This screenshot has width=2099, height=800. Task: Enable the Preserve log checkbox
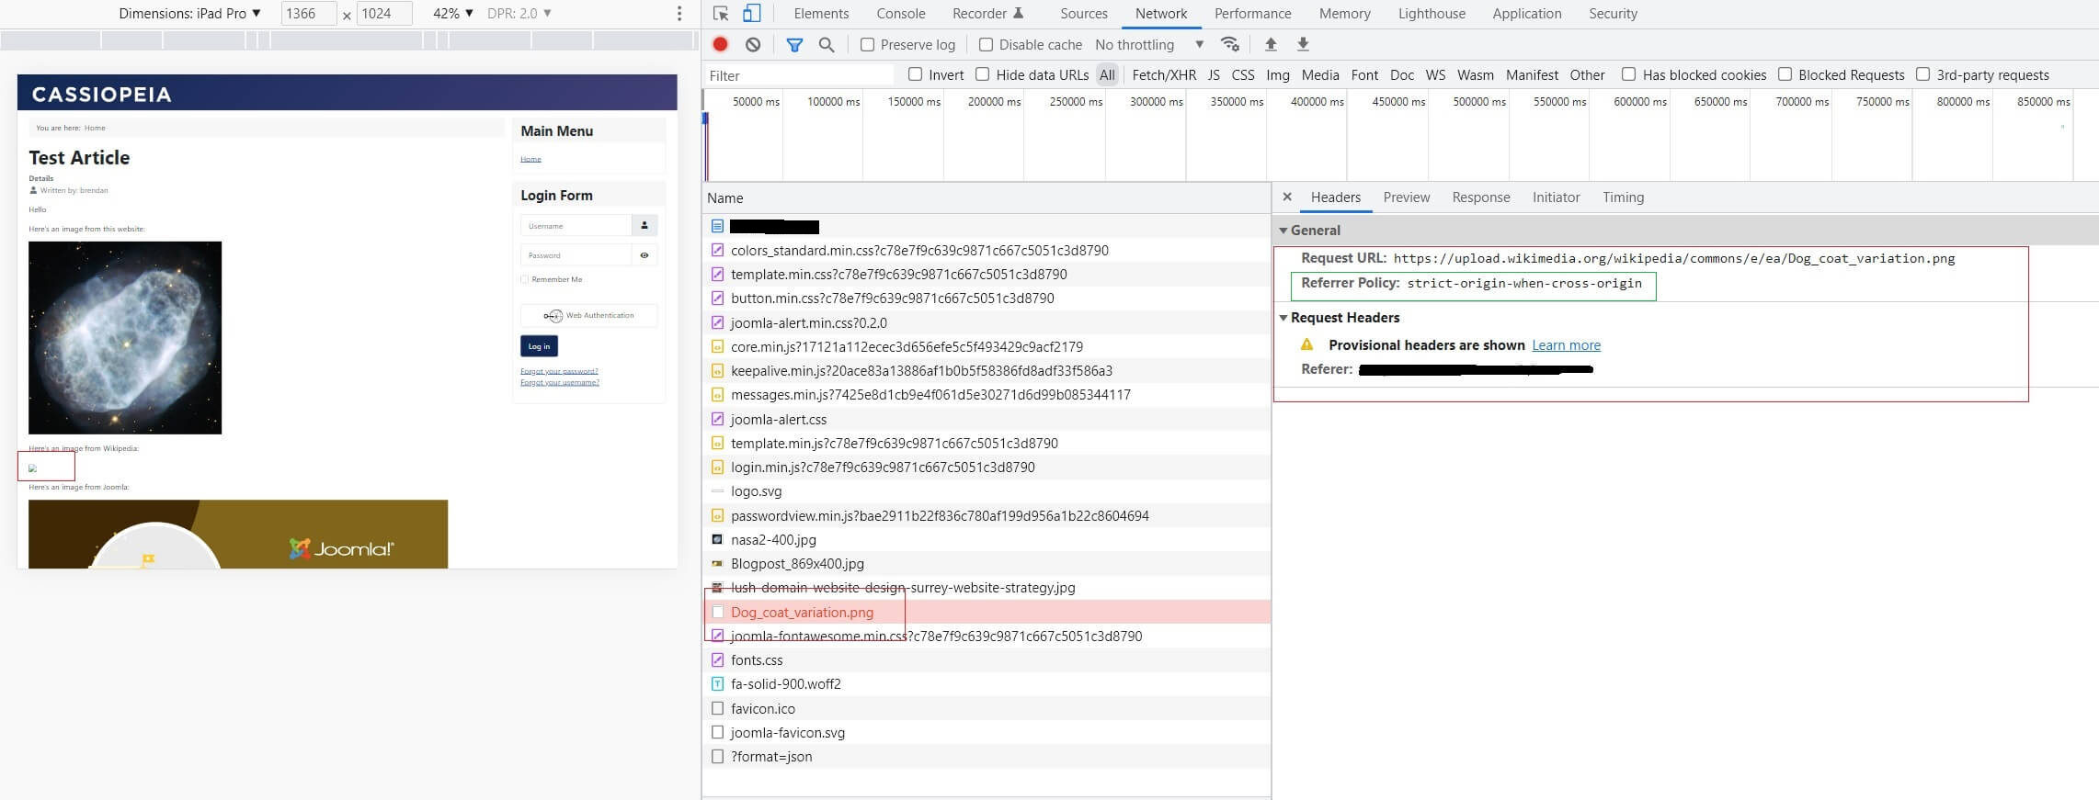867,45
